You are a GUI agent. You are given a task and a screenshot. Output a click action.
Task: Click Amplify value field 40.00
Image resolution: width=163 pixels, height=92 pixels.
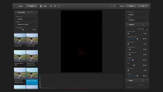coord(144,60)
